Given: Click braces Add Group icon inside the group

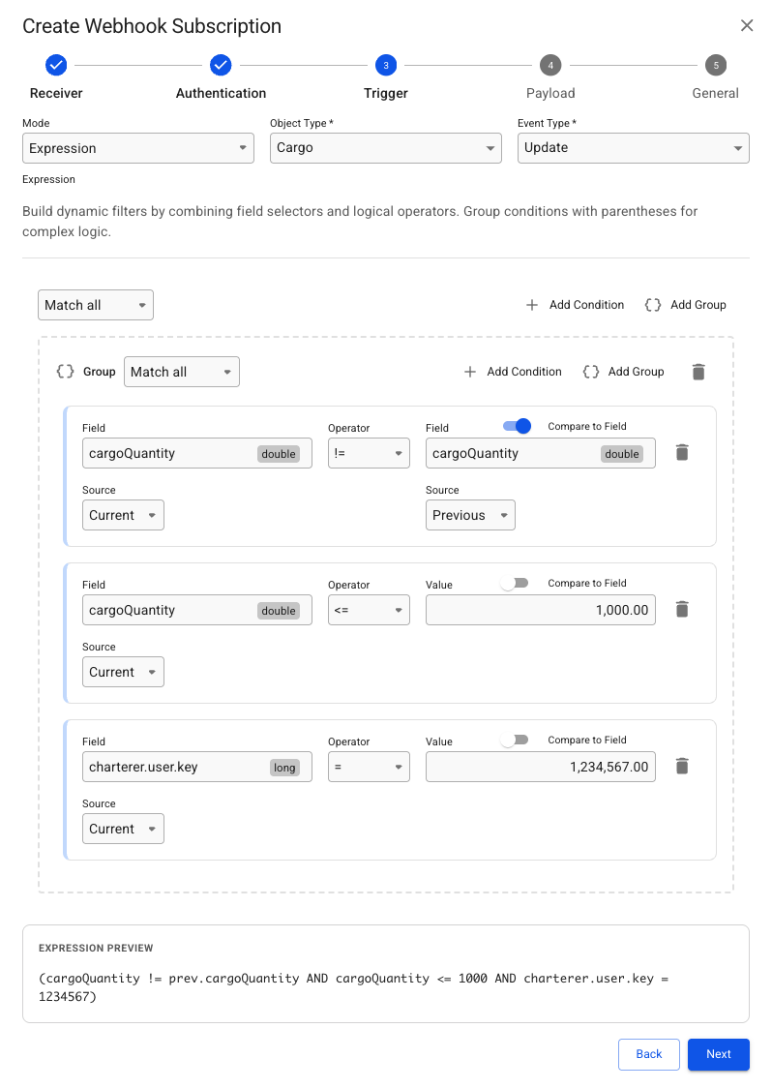Looking at the screenshot, I should coord(591,372).
